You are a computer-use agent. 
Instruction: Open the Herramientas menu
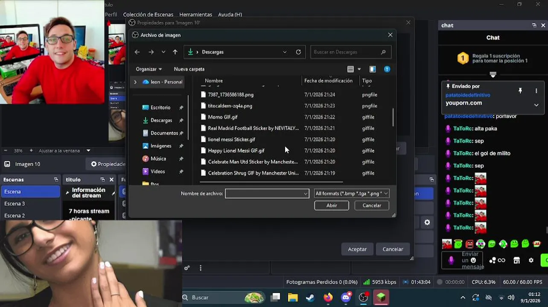click(195, 14)
